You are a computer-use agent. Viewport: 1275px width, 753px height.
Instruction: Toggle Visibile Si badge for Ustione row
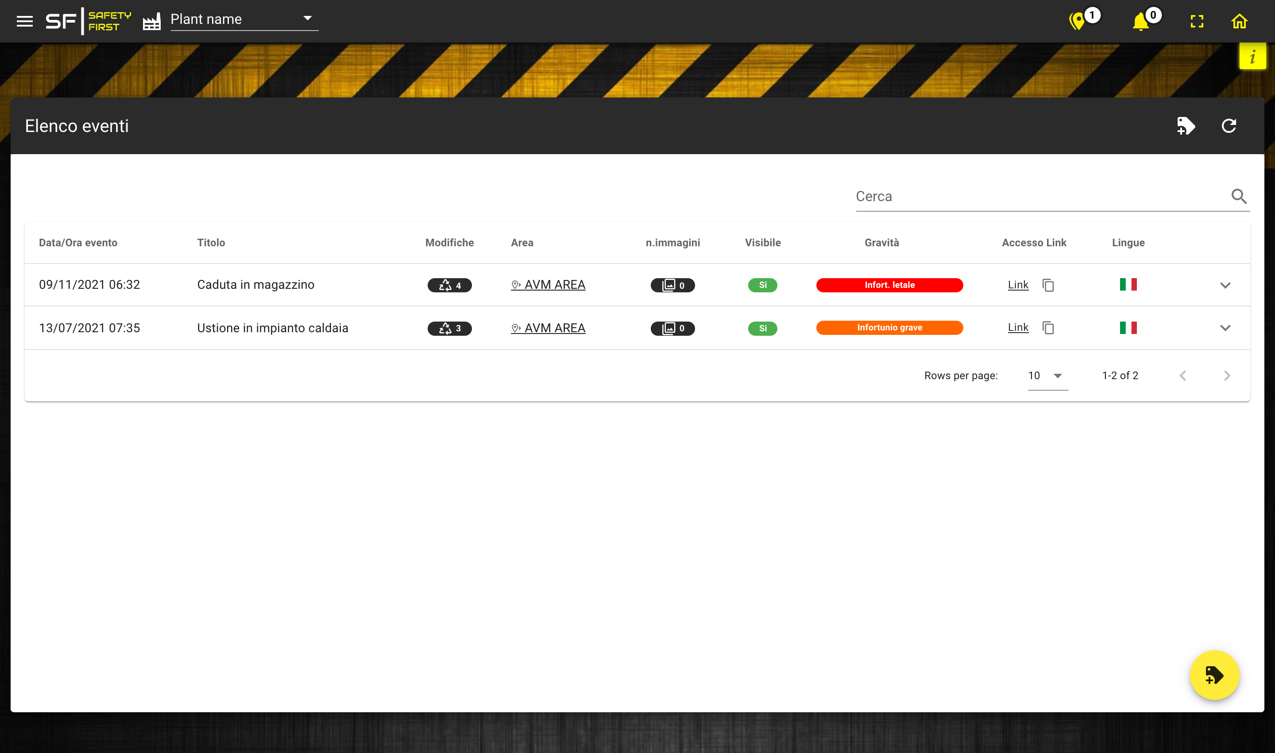pyautogui.click(x=762, y=328)
